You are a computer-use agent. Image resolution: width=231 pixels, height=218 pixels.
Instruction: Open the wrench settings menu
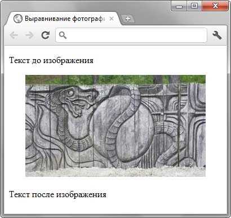coord(217,35)
